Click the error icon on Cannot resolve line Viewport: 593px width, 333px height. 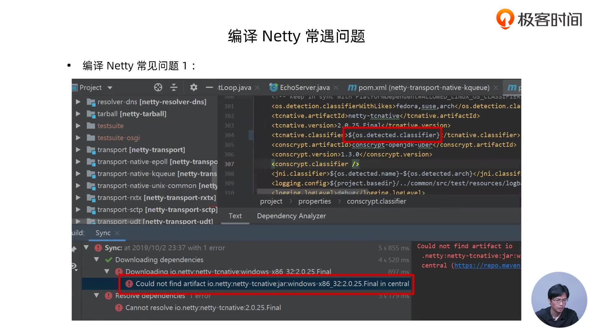pos(119,307)
